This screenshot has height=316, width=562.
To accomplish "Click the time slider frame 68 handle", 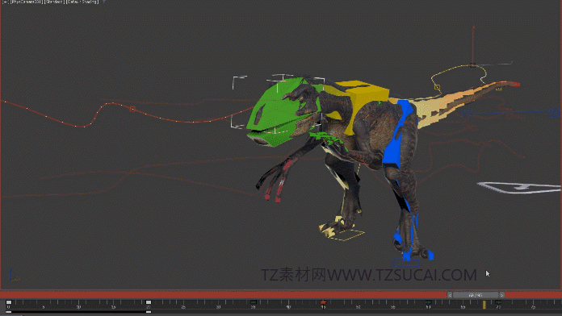I will click(476, 295).
